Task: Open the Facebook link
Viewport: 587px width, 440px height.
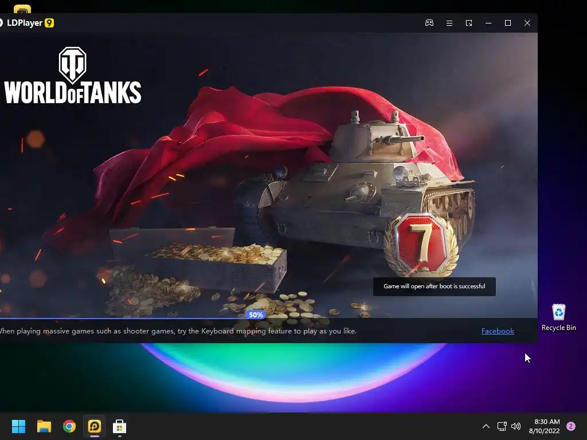Action: pos(498,331)
